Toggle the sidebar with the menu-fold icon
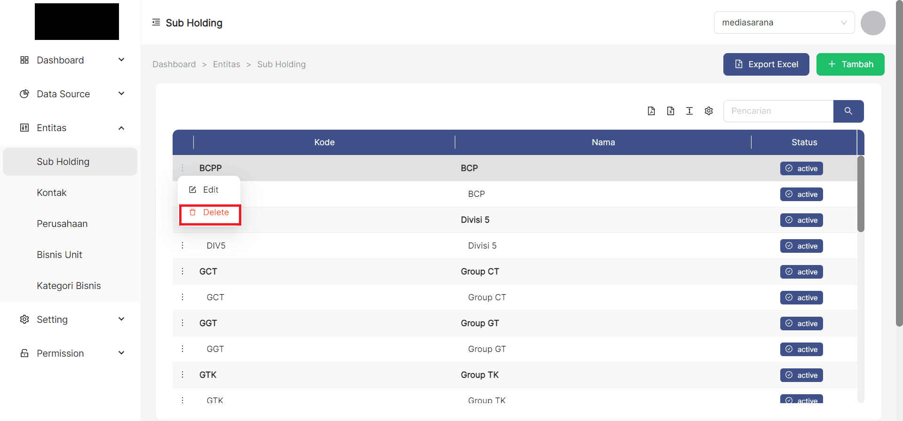This screenshot has height=421, width=903. click(156, 23)
